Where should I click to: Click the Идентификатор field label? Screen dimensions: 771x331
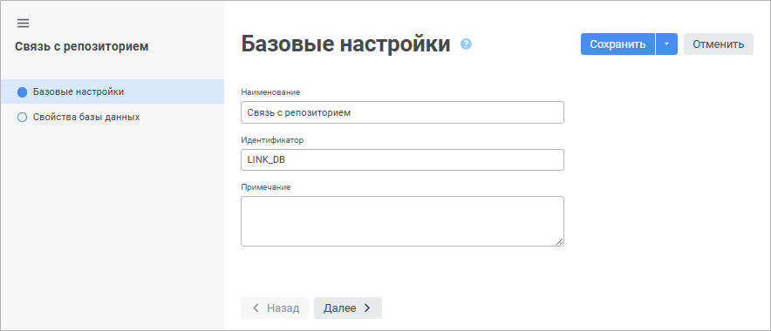[x=272, y=140]
